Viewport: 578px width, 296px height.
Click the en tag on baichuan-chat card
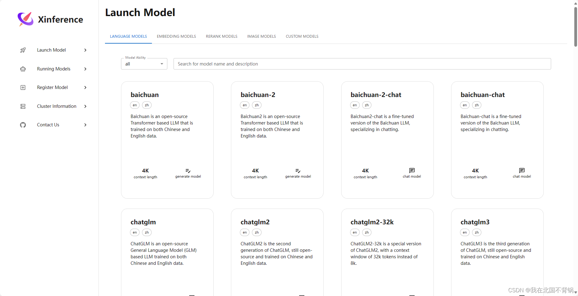click(x=465, y=105)
